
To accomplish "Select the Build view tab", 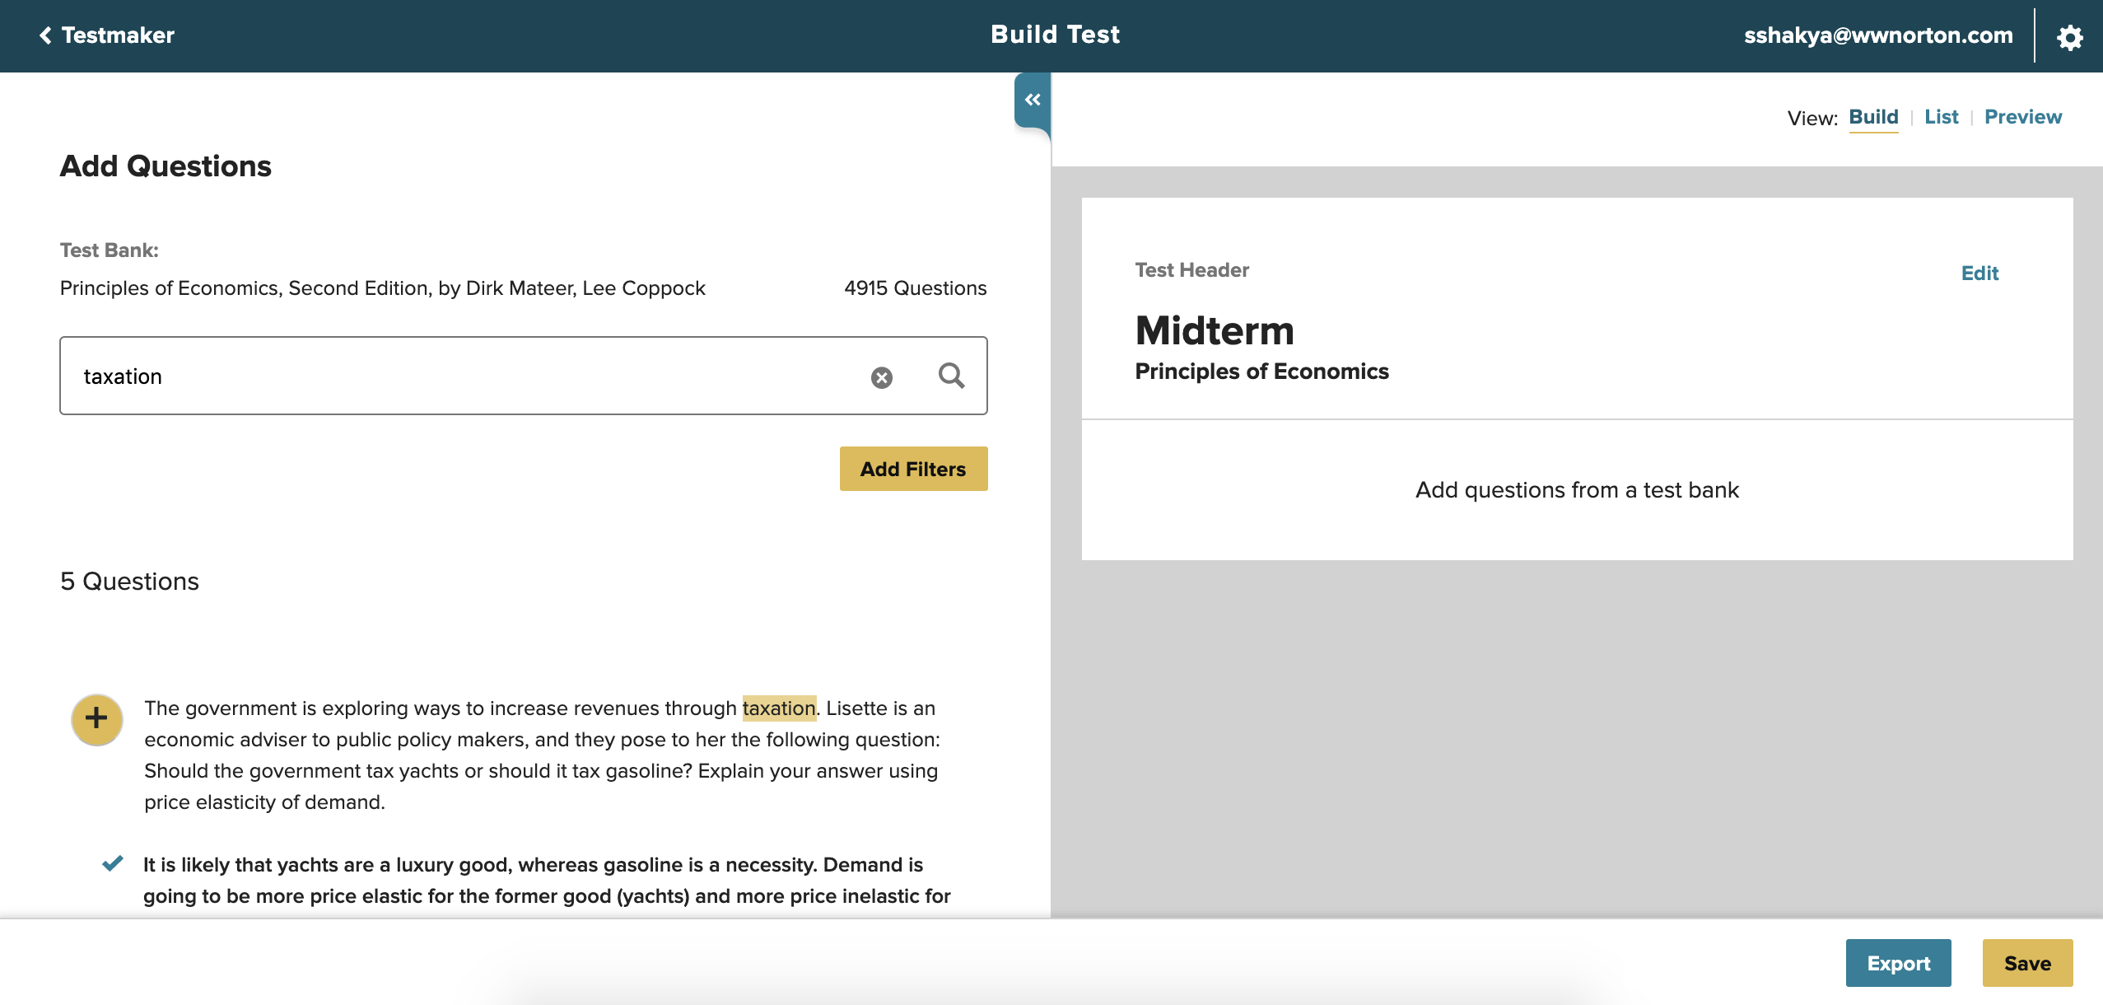I will tap(1873, 117).
